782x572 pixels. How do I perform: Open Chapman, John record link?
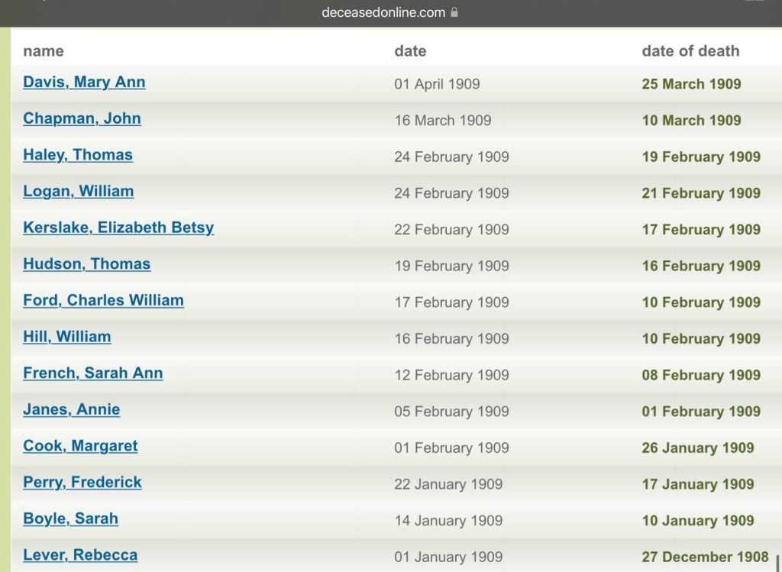82,119
